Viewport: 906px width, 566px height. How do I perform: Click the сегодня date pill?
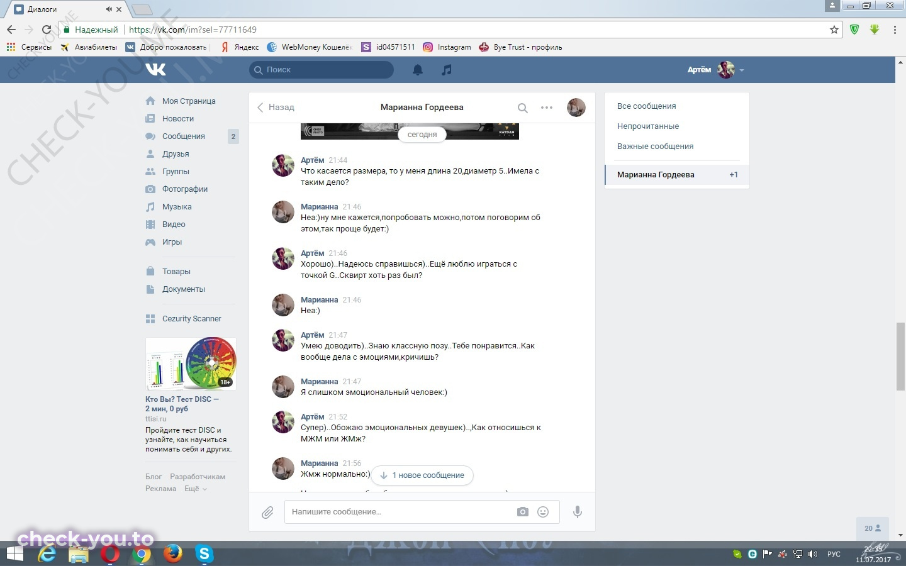422,135
